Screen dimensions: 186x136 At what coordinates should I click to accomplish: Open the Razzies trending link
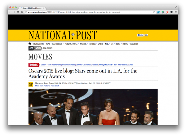point(95,65)
